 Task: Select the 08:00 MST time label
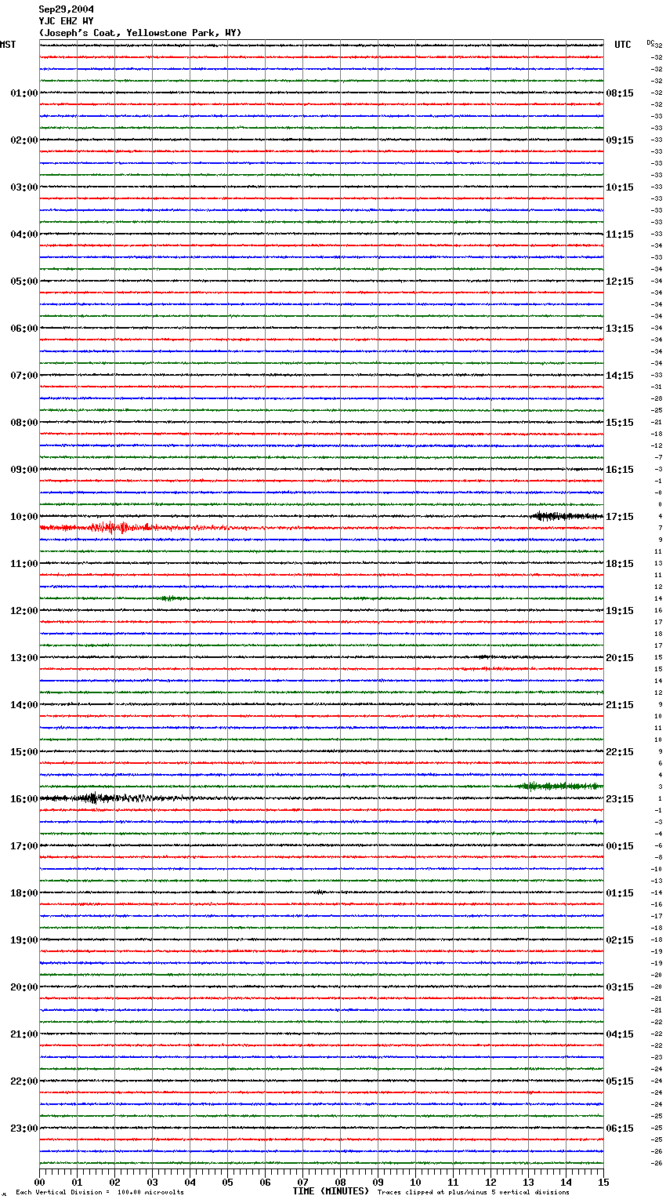pos(24,423)
